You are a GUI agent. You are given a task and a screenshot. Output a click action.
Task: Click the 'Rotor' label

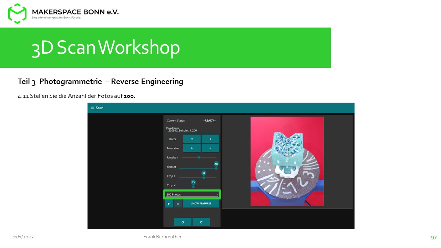click(x=173, y=139)
